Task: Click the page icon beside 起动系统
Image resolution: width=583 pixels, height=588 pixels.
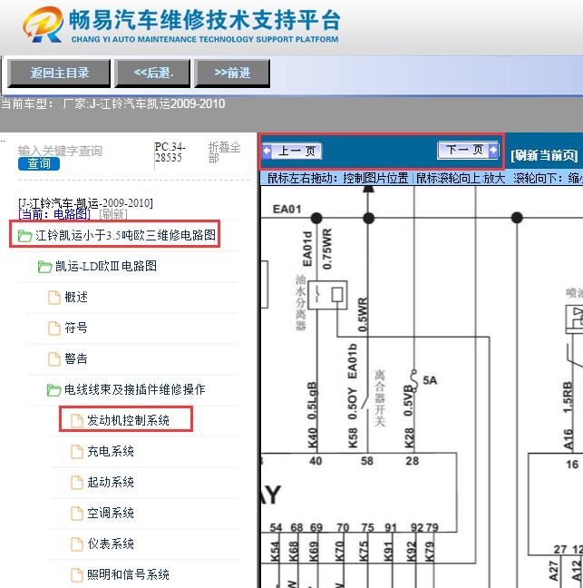Action: pyautogui.click(x=77, y=482)
